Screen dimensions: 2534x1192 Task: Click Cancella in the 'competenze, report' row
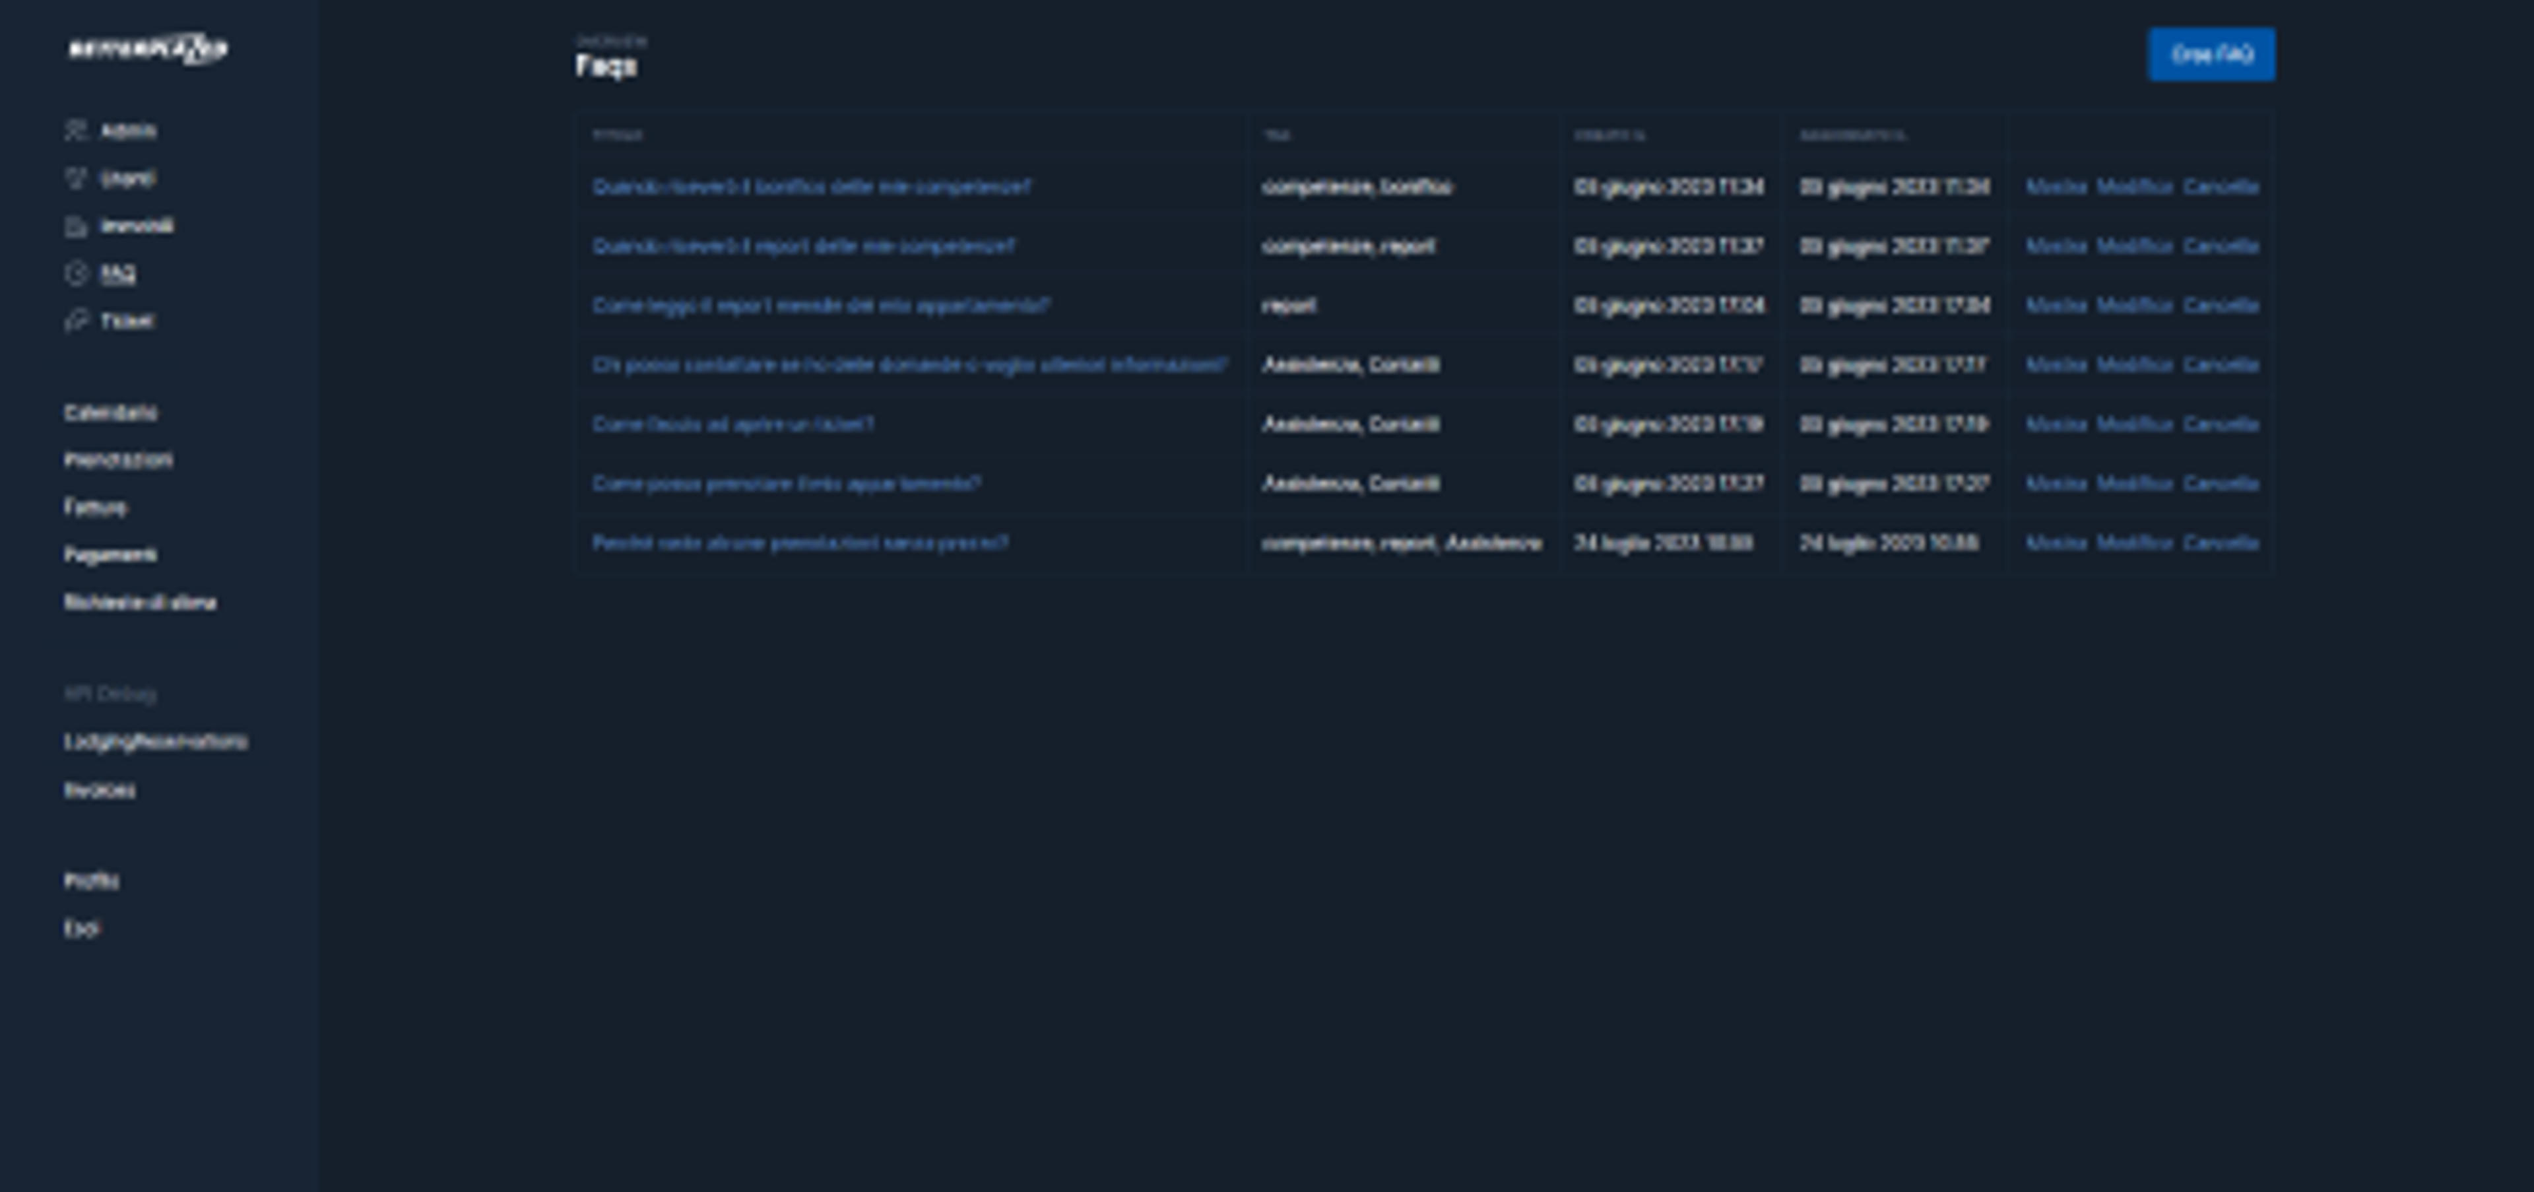[x=2221, y=246]
